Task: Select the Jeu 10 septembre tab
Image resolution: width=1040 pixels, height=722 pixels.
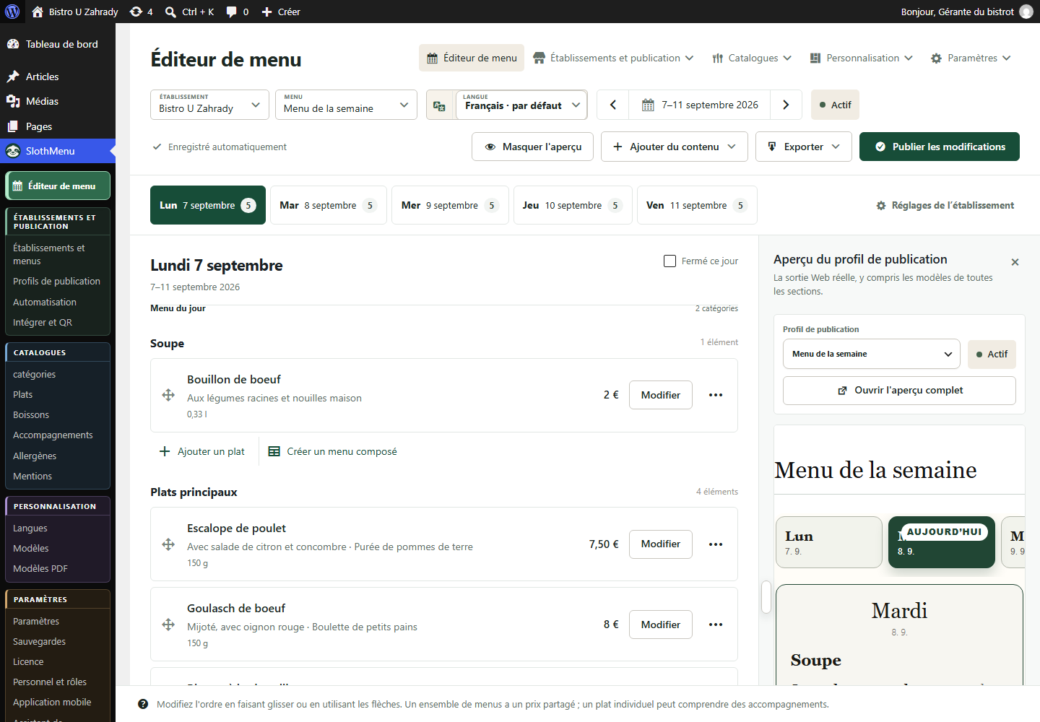Action: point(573,206)
